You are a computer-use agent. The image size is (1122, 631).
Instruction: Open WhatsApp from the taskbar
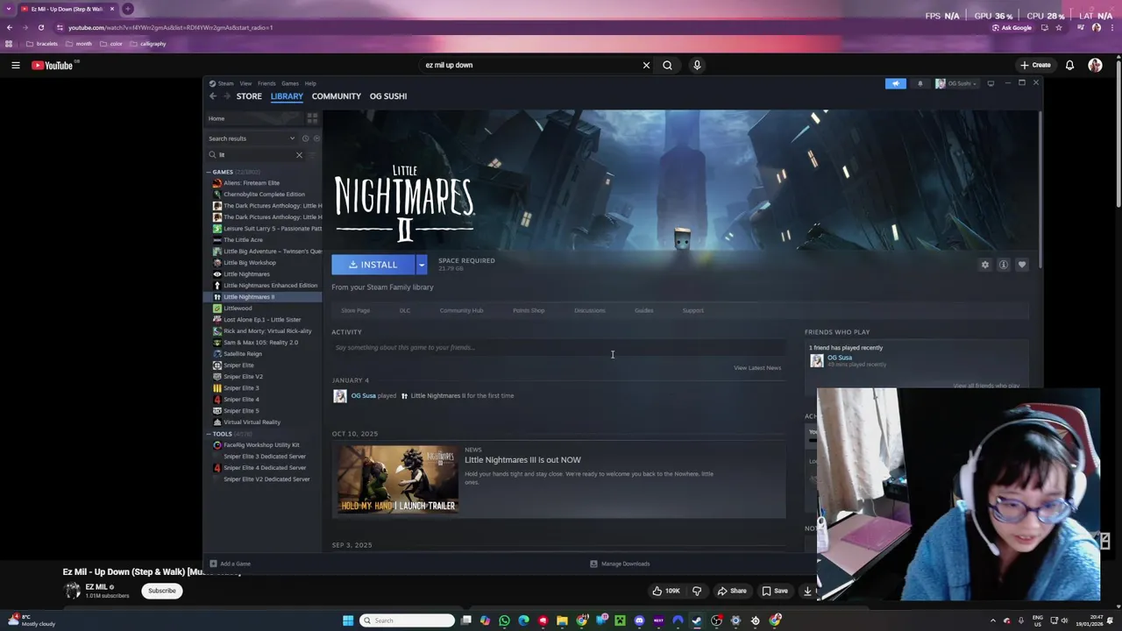tap(504, 620)
